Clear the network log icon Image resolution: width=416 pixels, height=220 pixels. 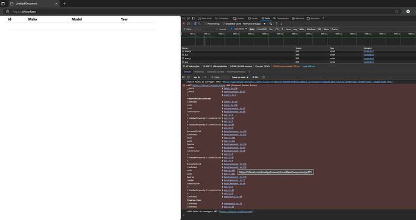(188, 24)
